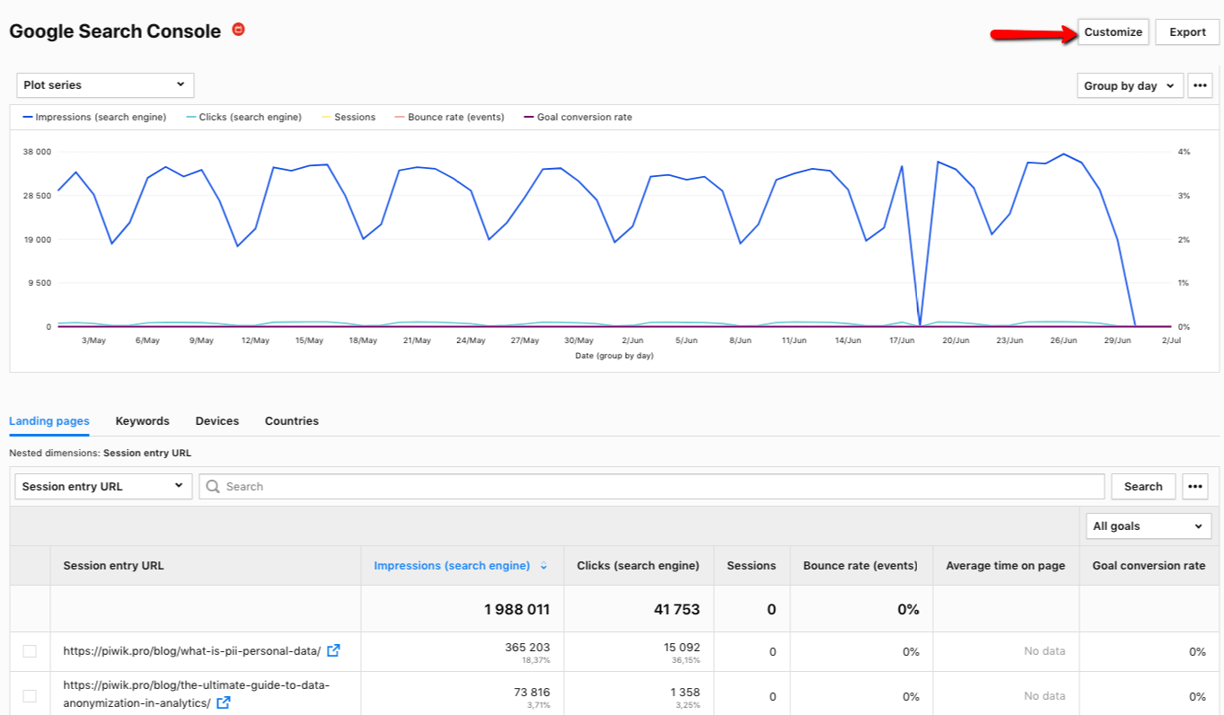Click the magnifier icon in search field
The image size is (1224, 715).
coord(213,486)
